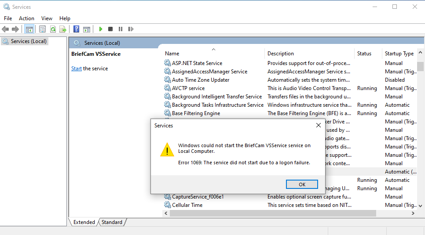Click the Start the service link
The width and height of the screenshot is (425, 235).
click(x=77, y=69)
